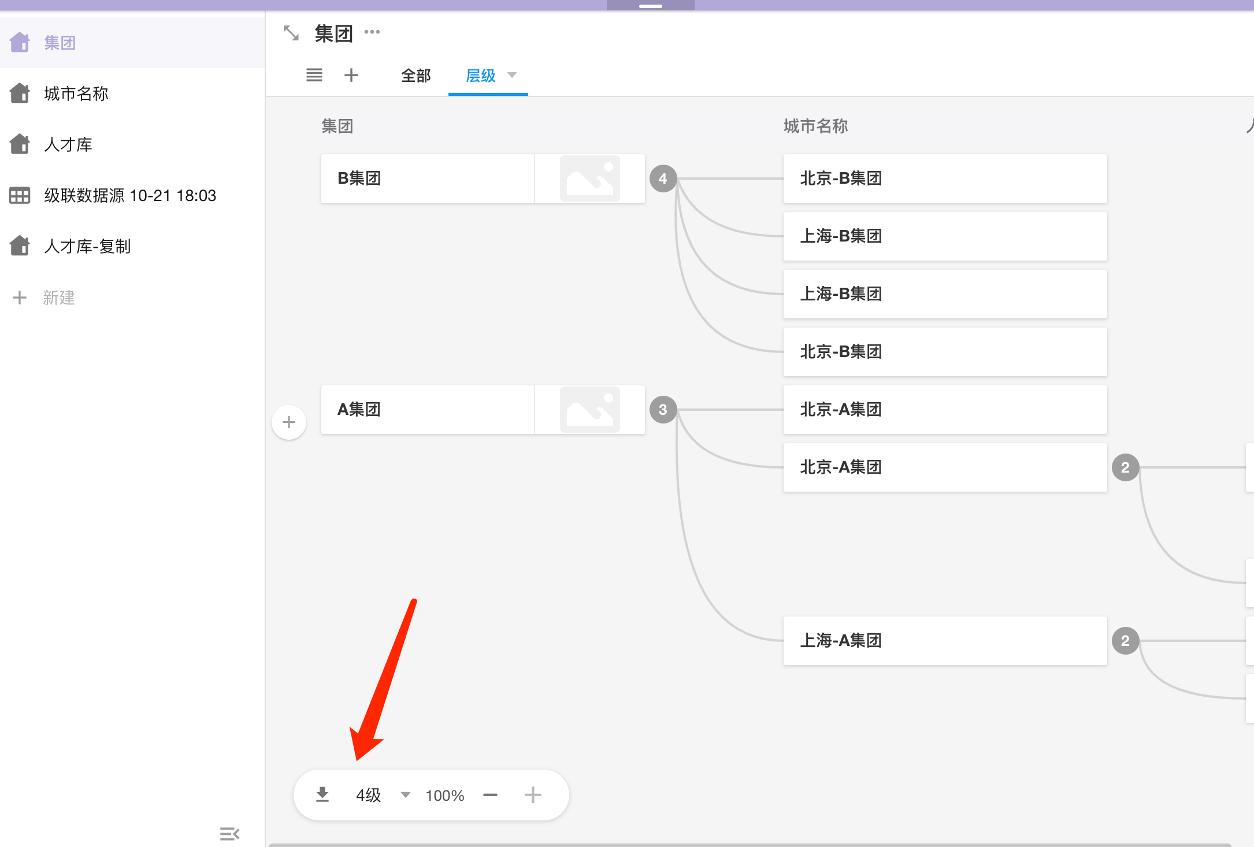1254x847 pixels.
Task: Zoom out with the minus button
Action: [x=490, y=795]
